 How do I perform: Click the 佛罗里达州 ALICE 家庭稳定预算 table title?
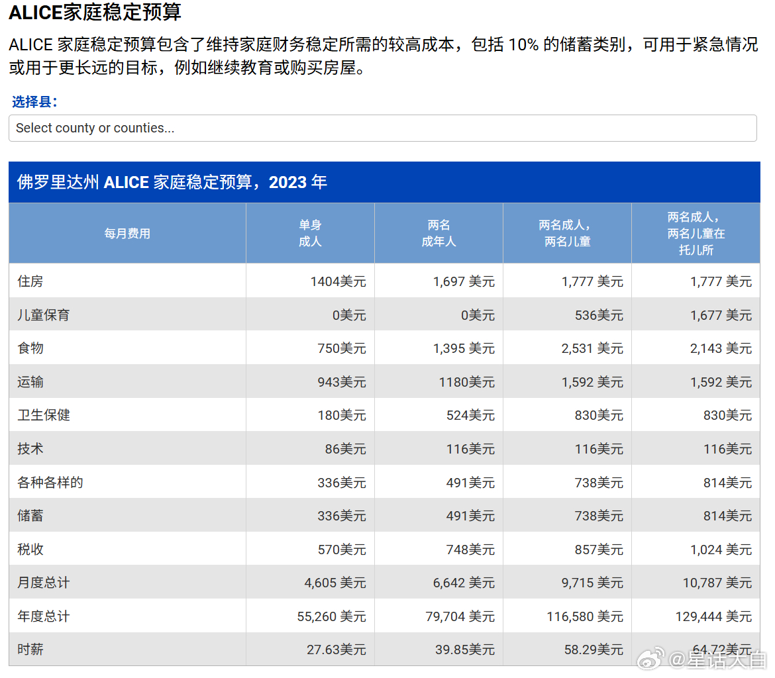pyautogui.click(x=172, y=182)
